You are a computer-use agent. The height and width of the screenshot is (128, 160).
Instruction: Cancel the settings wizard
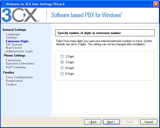148,122
